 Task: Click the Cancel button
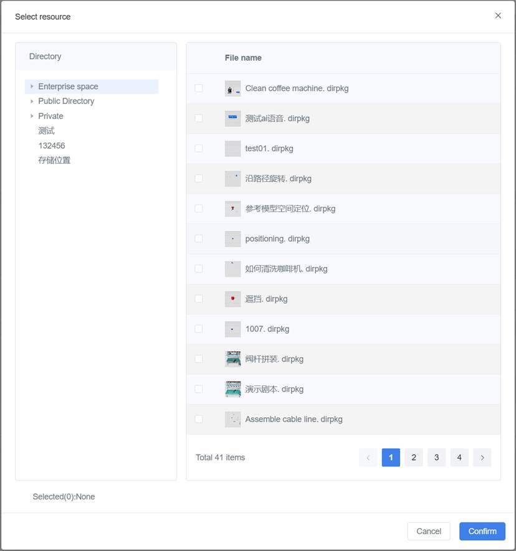coord(428,531)
